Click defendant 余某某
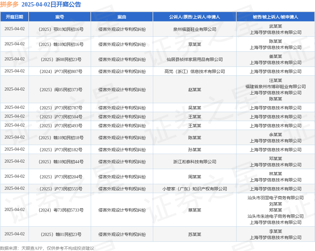This screenshot has height=251, width=315. coord(276,135)
